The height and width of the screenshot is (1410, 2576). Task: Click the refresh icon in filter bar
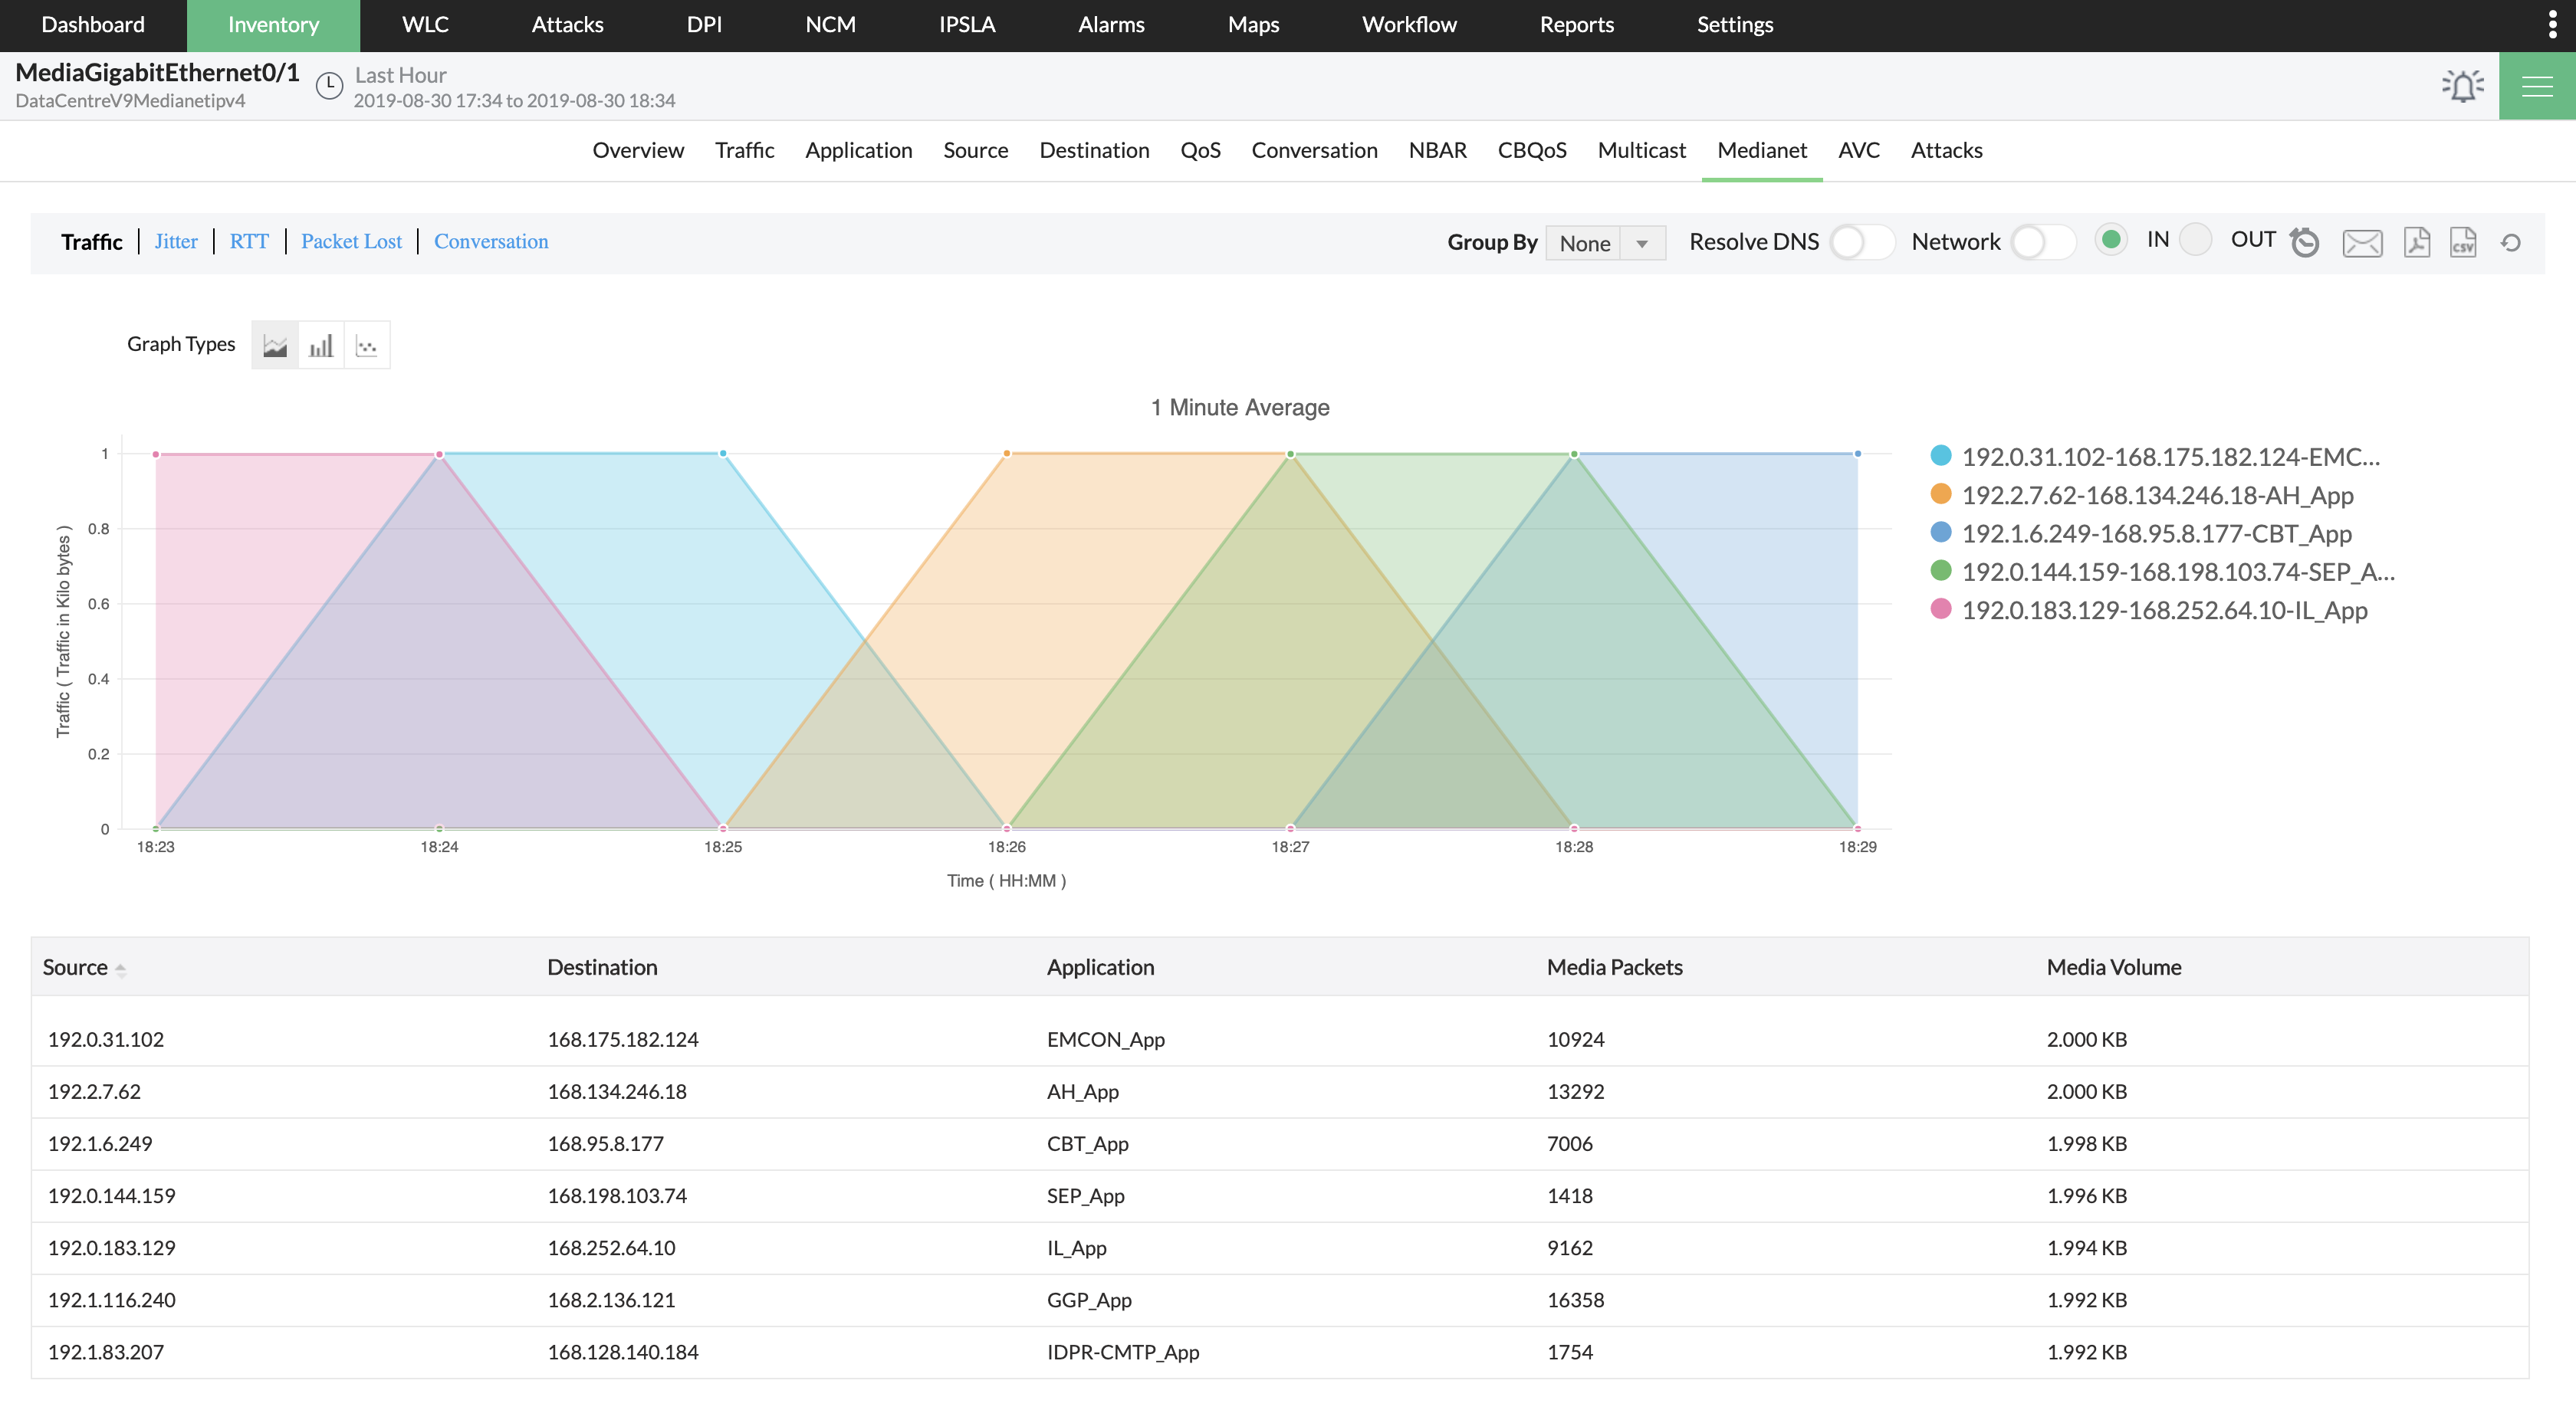click(2510, 242)
